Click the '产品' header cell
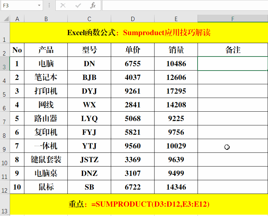The width and height of the screenshot is (268, 216). pyautogui.click(x=46, y=50)
